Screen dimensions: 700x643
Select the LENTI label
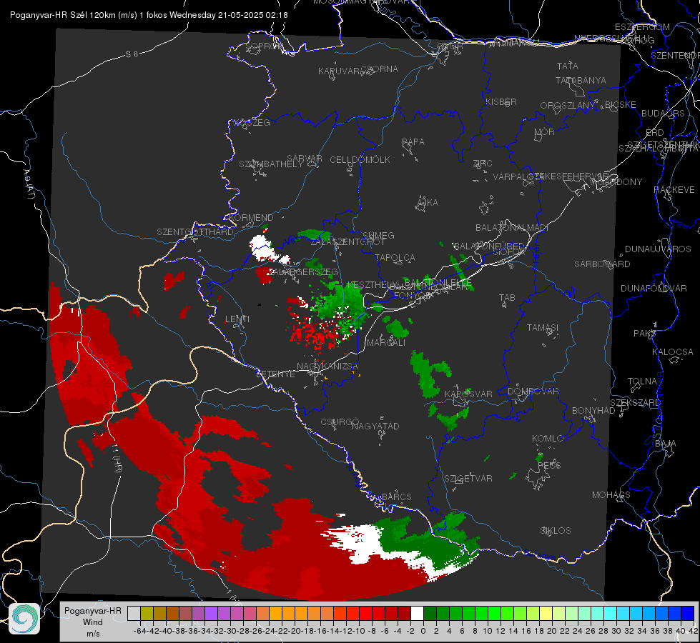click(237, 319)
